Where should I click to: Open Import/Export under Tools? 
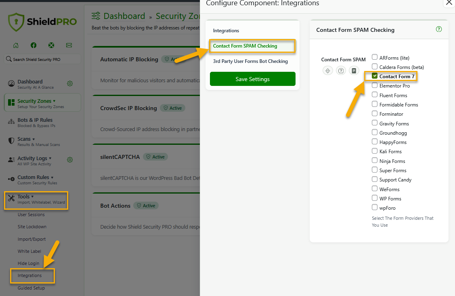[x=31, y=239]
